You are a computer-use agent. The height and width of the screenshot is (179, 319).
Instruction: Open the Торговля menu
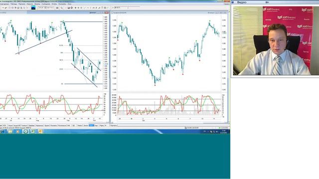[x=22, y=4]
